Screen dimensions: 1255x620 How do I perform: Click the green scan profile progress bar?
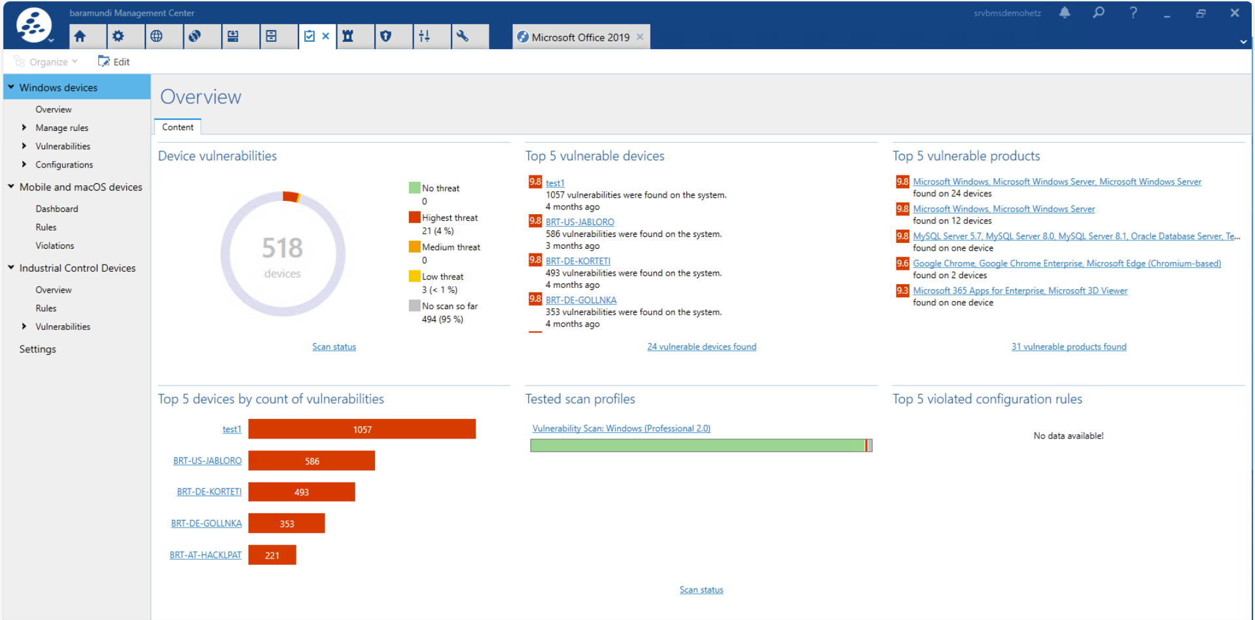pos(697,445)
